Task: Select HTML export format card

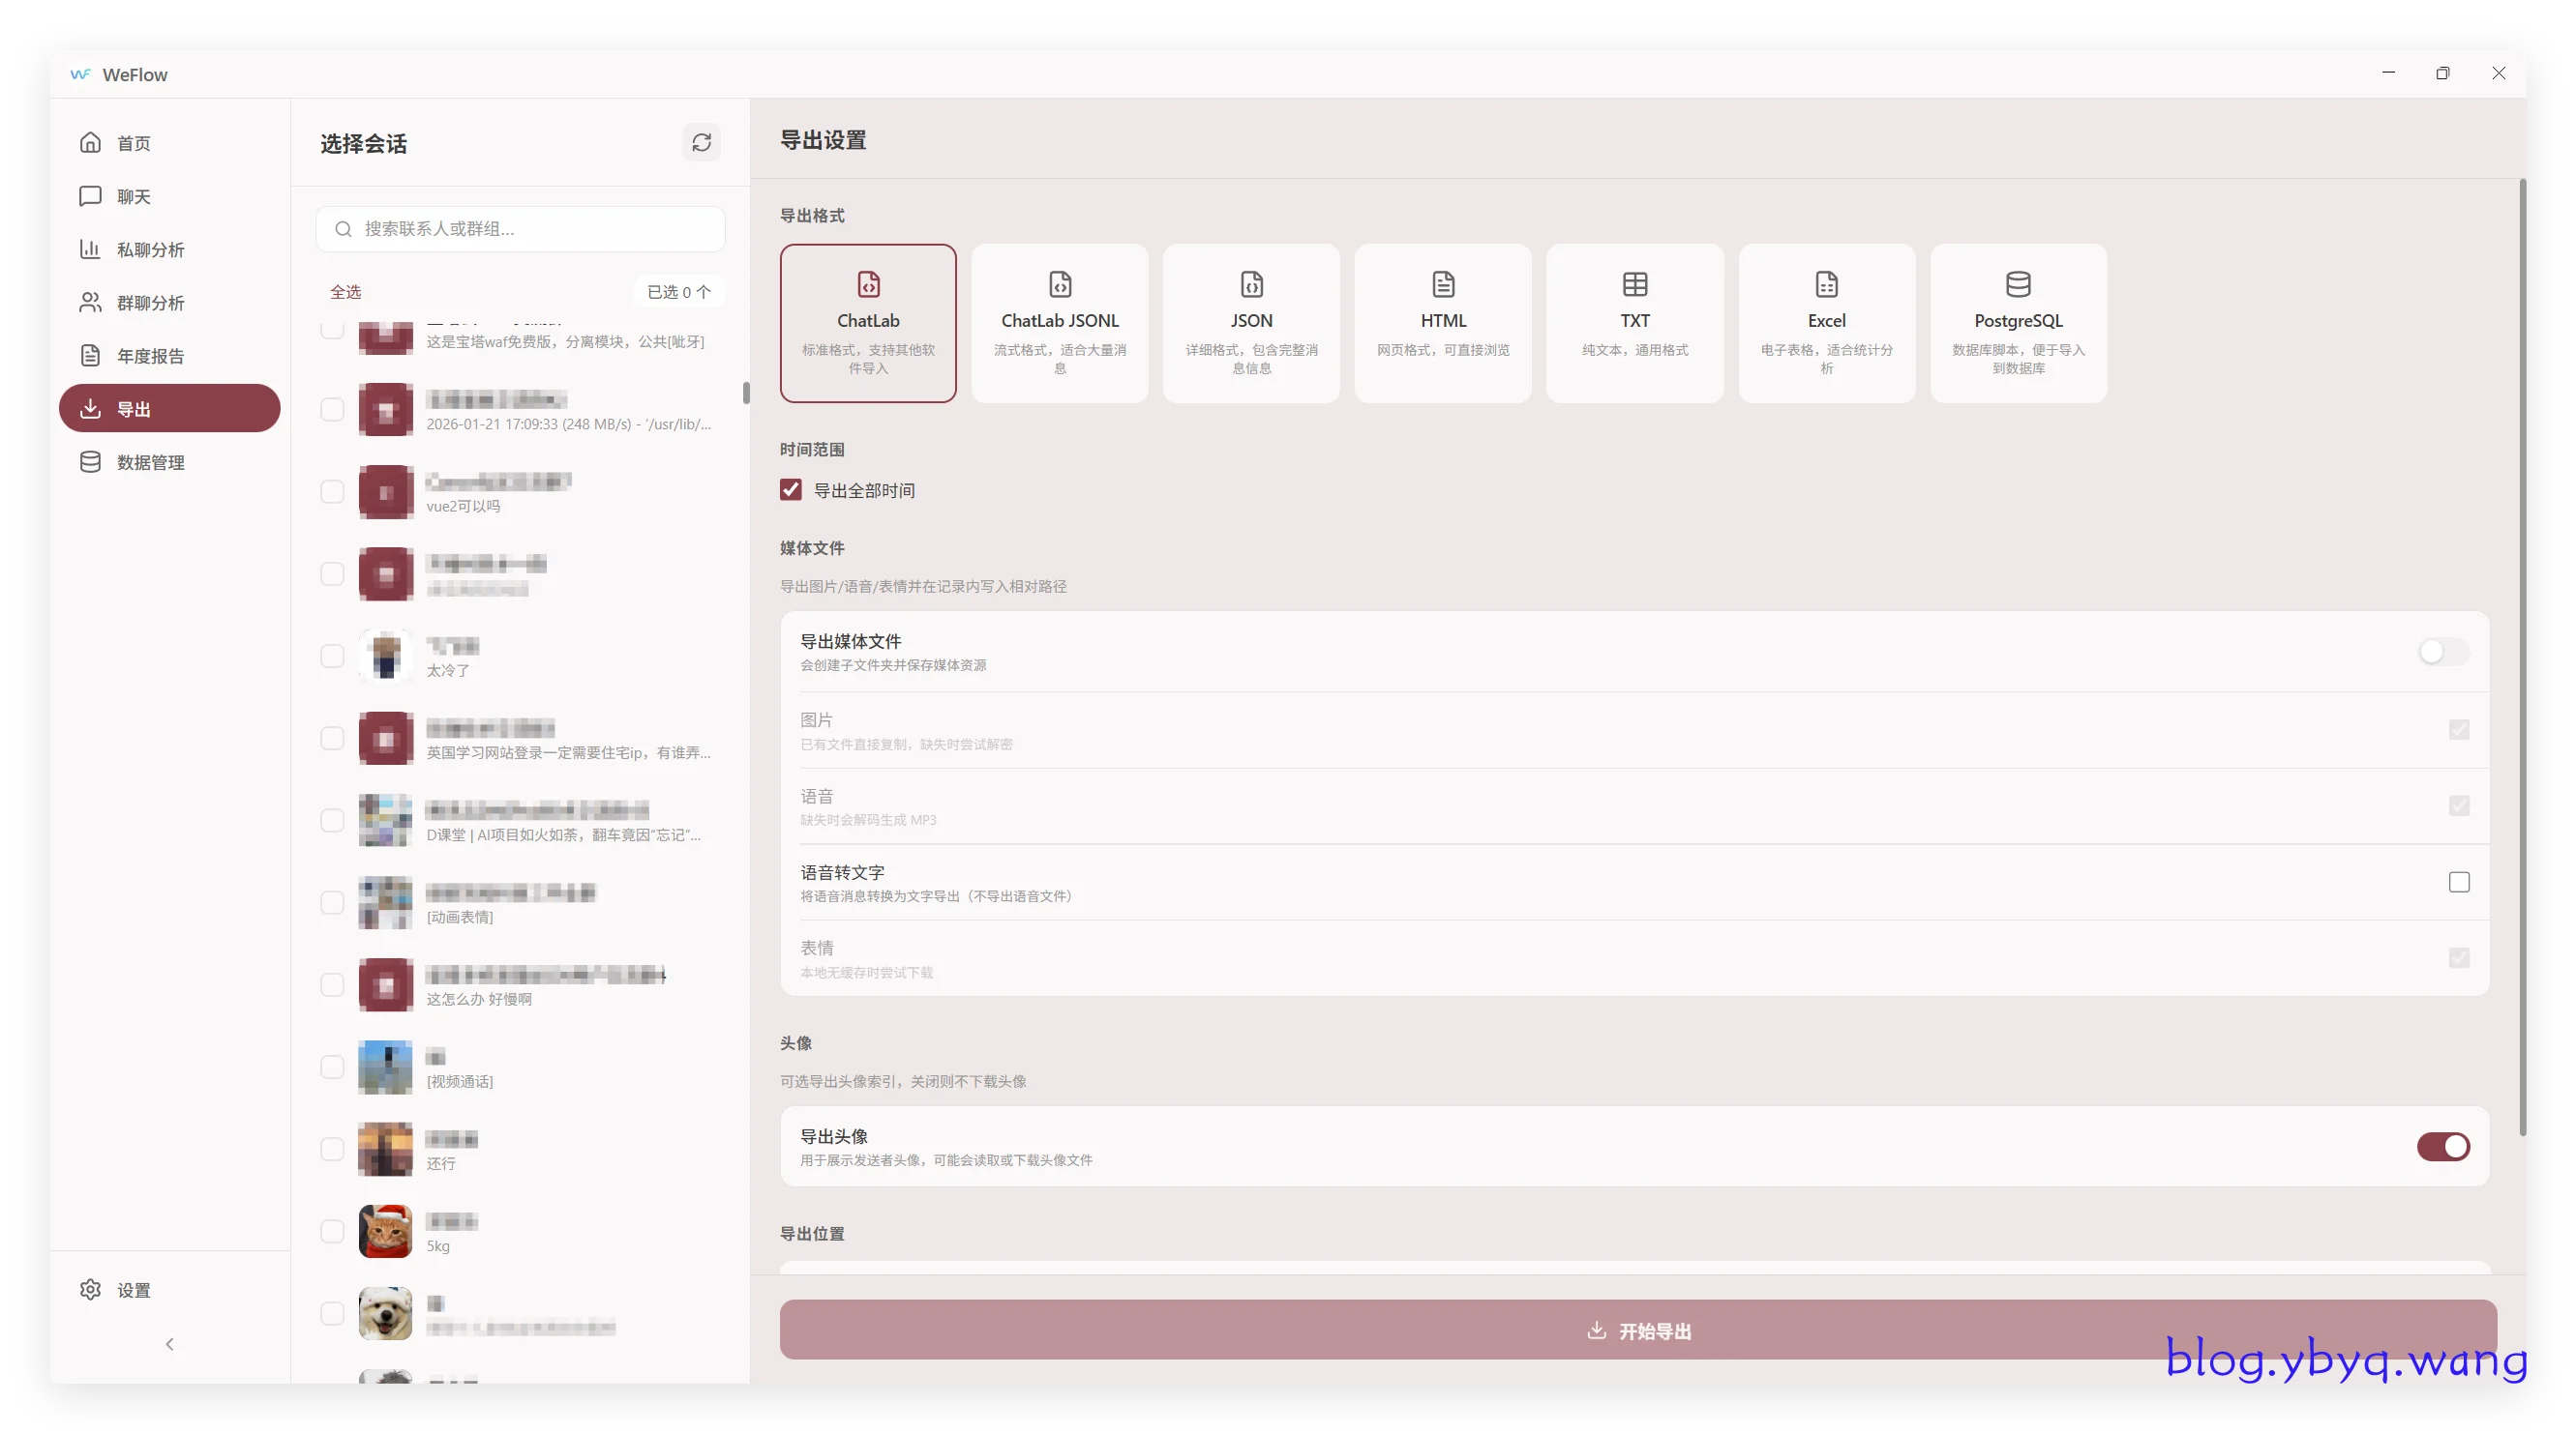Action: (x=1442, y=323)
